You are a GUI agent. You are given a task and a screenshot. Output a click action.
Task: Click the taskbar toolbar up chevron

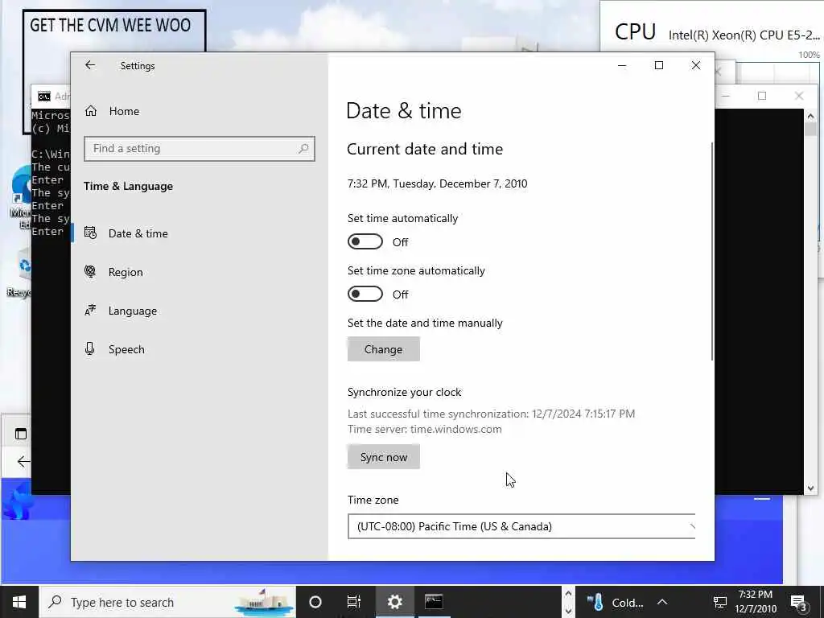click(568, 594)
